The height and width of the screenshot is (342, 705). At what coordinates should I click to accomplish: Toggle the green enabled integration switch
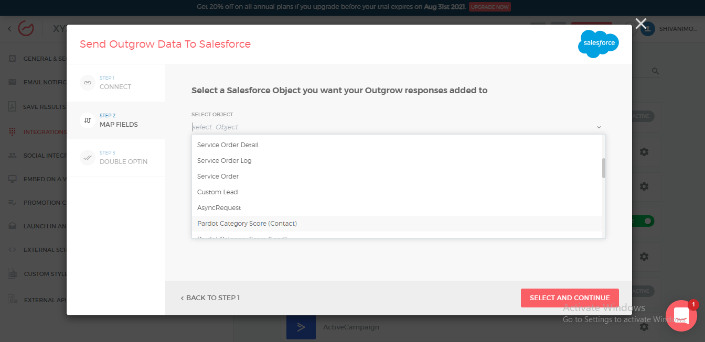pyautogui.click(x=643, y=221)
